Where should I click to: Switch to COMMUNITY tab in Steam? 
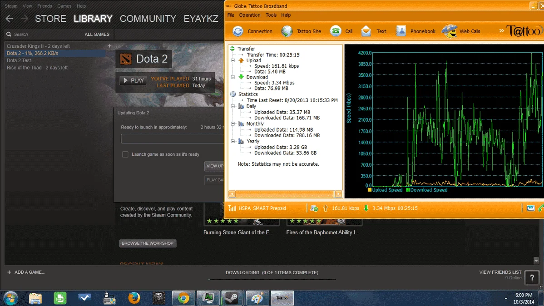(148, 19)
